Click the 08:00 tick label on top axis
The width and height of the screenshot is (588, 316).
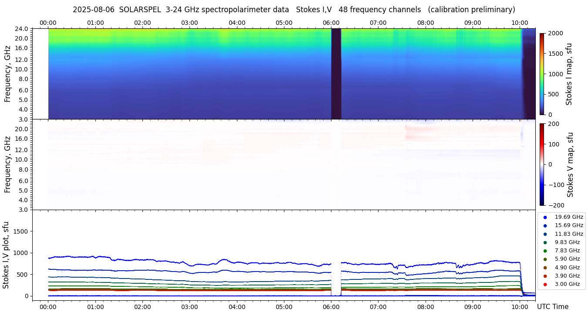tap(425, 23)
